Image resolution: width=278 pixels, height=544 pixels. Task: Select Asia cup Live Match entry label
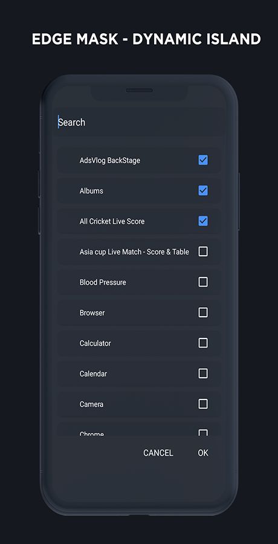pyautogui.click(x=134, y=252)
